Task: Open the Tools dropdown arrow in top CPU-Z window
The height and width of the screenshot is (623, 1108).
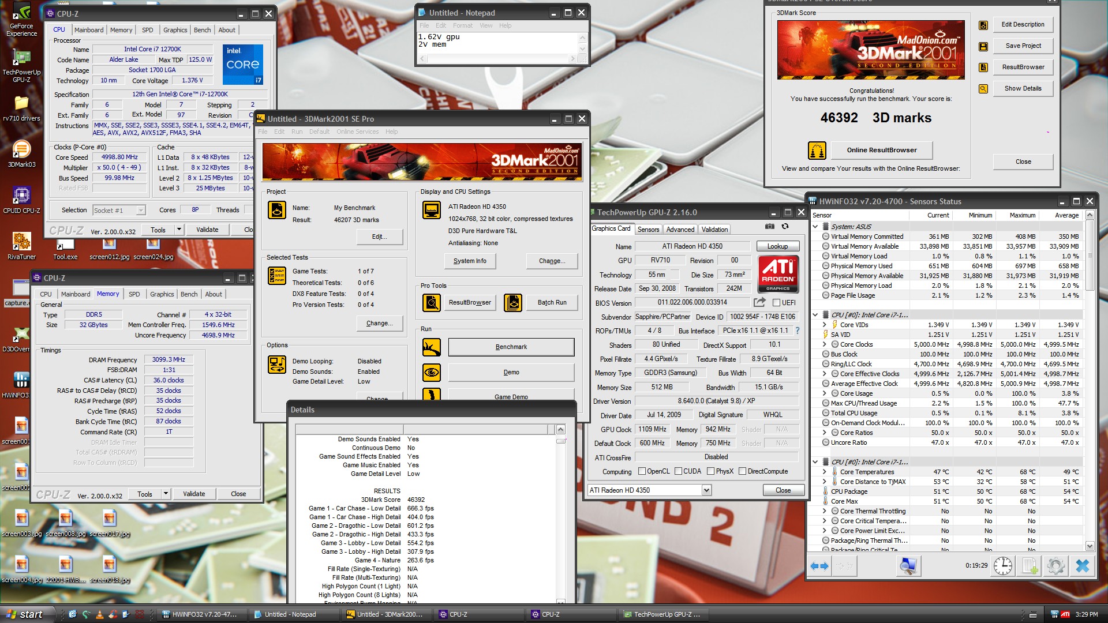Action: tap(179, 230)
